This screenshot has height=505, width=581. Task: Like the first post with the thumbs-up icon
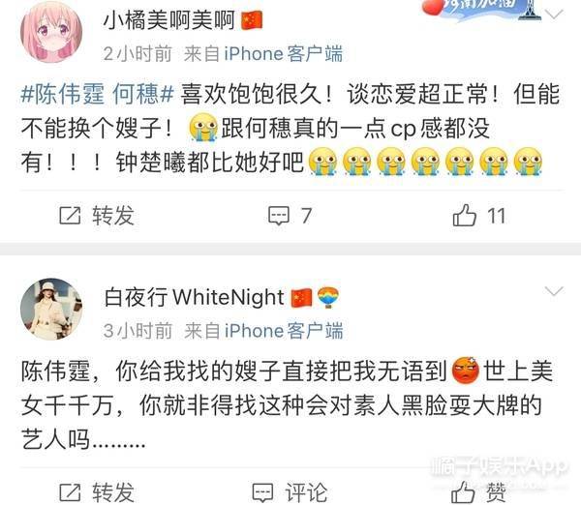(464, 215)
